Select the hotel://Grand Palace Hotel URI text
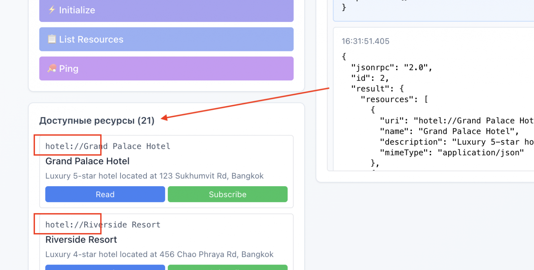The image size is (534, 270). click(108, 146)
